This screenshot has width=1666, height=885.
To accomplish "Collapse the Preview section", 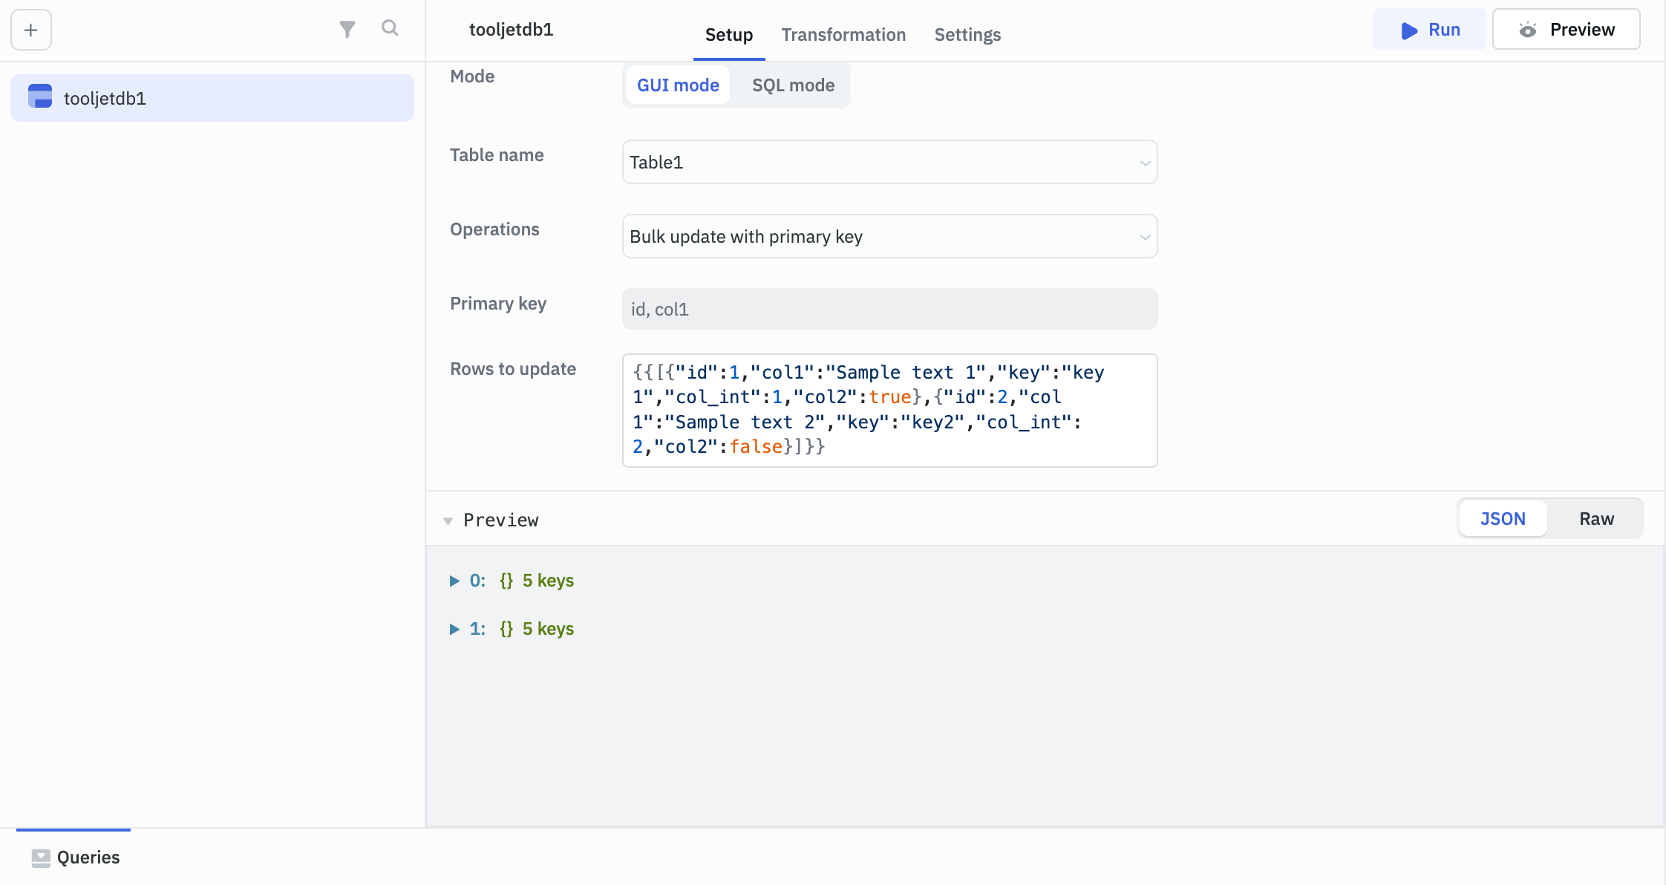I will (448, 520).
